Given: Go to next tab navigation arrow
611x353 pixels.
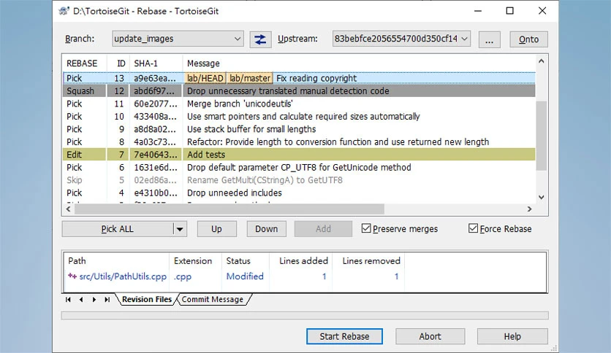Looking at the screenshot, I should tap(94, 299).
